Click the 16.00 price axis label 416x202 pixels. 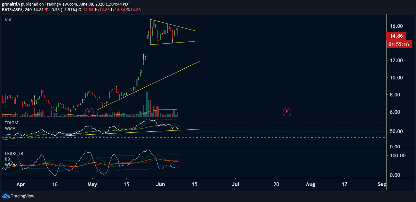pyautogui.click(x=396, y=26)
